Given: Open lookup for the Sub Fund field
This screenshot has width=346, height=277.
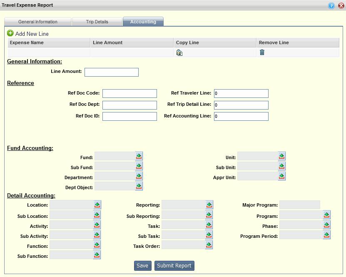Looking at the screenshot, I should pos(139,166).
